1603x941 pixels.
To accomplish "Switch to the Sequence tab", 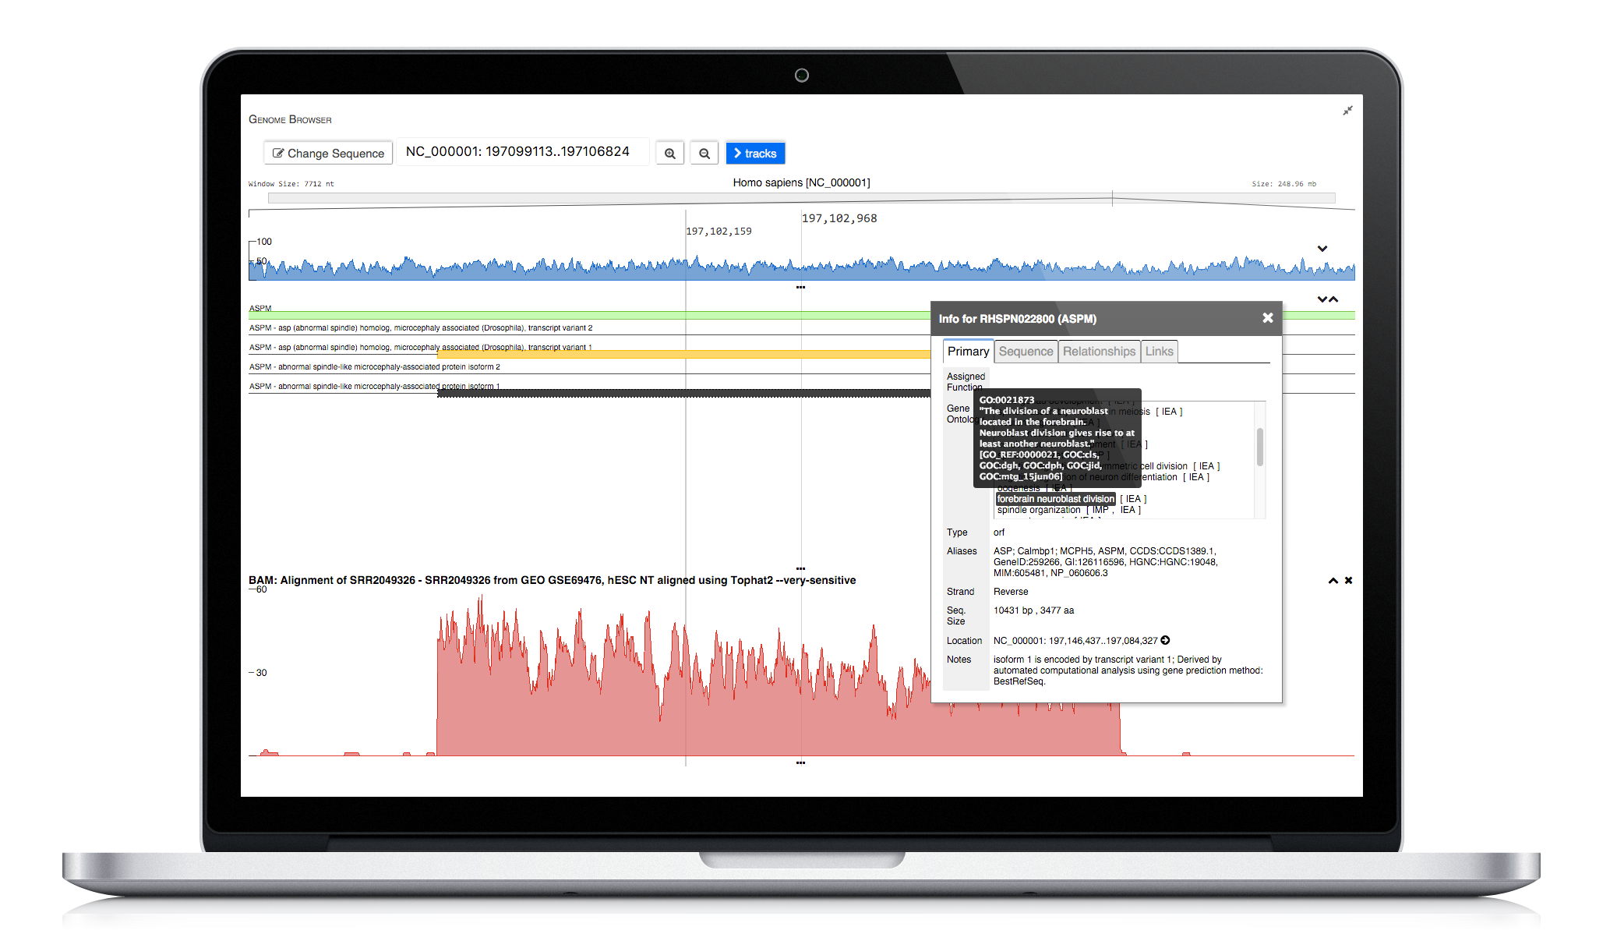I will coord(1026,352).
